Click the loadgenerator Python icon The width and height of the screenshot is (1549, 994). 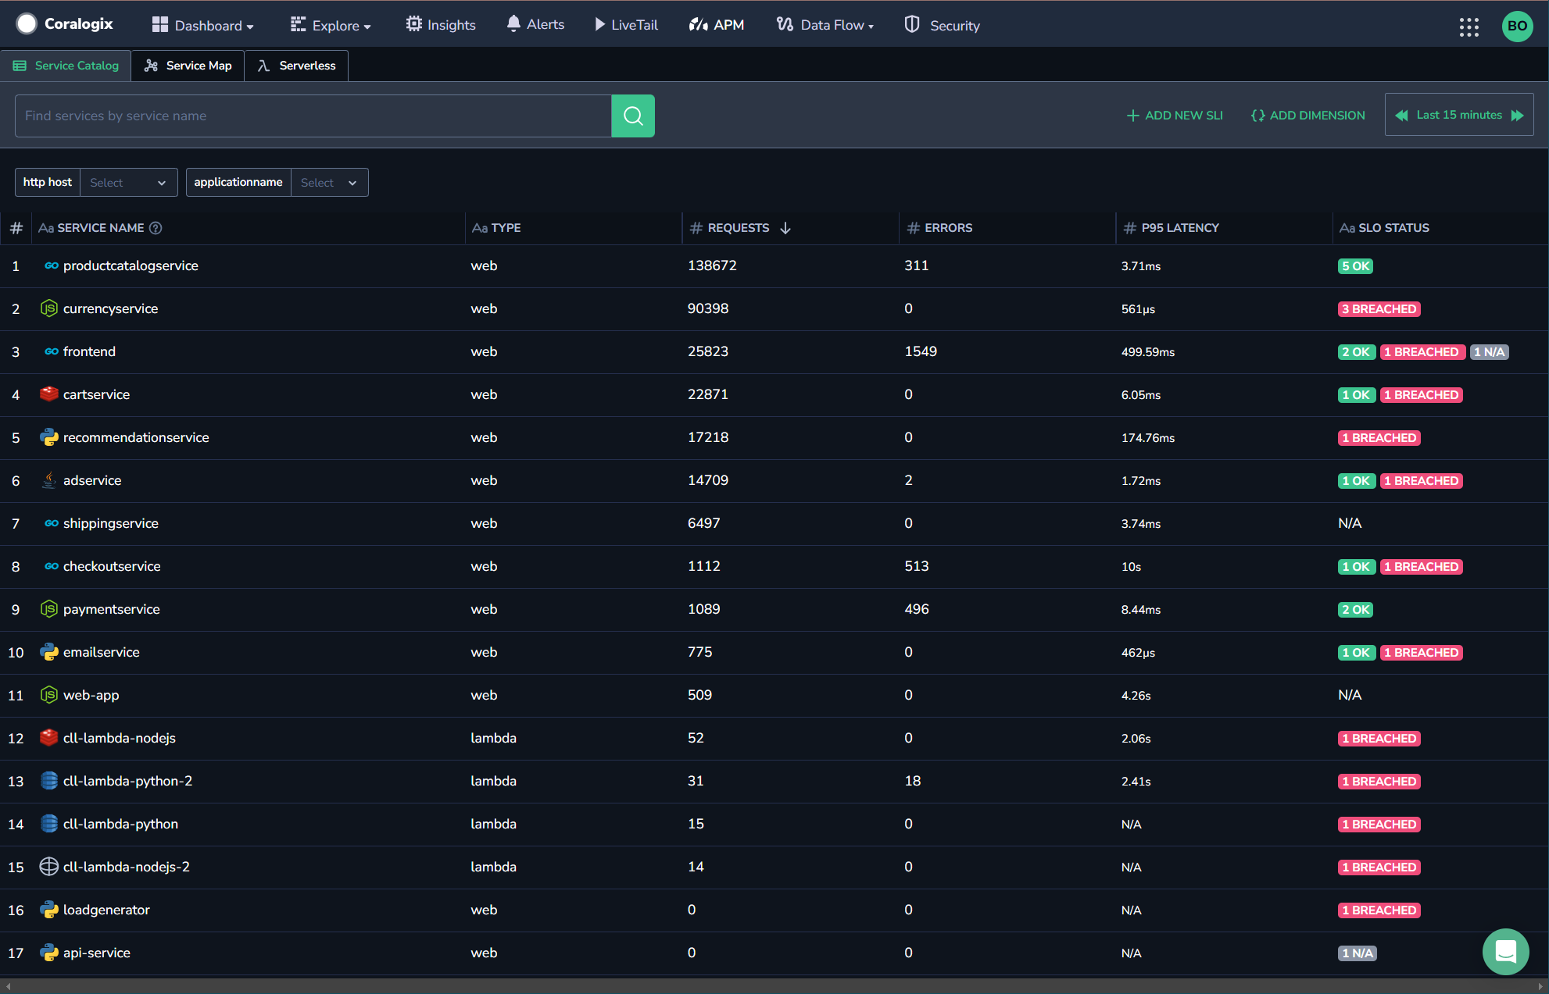pyautogui.click(x=49, y=910)
